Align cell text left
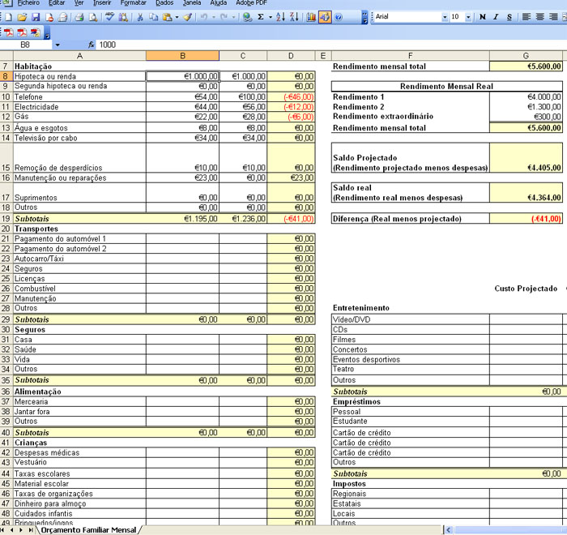This screenshot has height=535, width=567. click(526, 17)
